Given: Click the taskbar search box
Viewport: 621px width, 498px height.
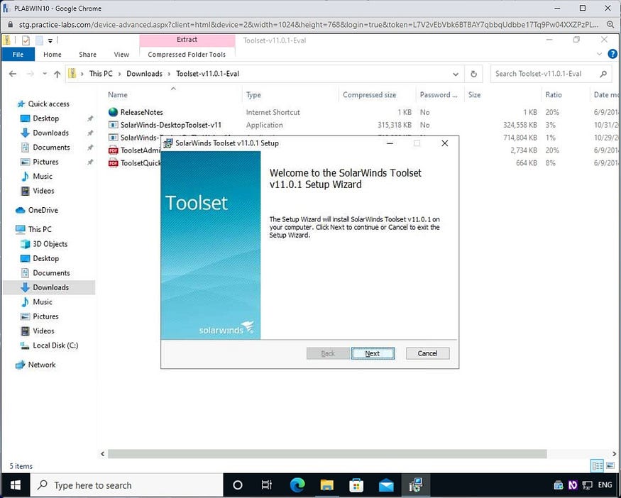Looking at the screenshot, I should 127,485.
